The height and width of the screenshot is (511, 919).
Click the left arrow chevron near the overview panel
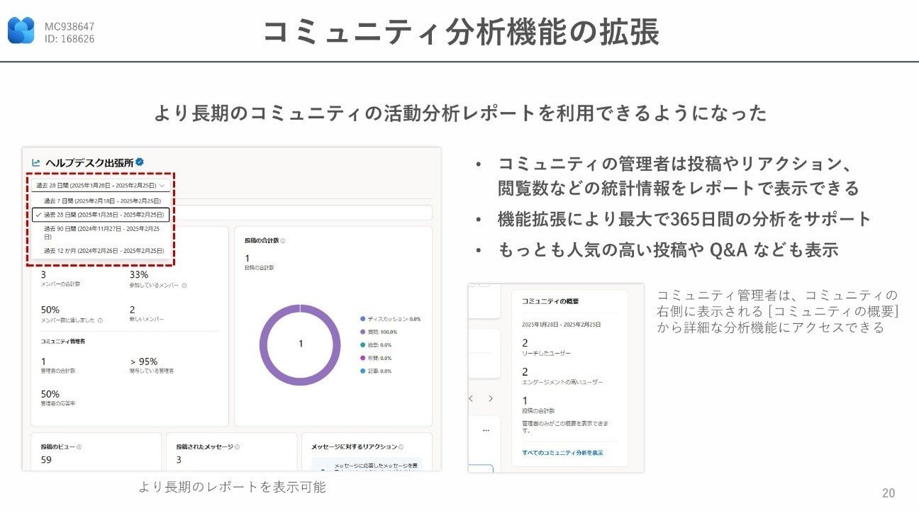click(x=472, y=399)
